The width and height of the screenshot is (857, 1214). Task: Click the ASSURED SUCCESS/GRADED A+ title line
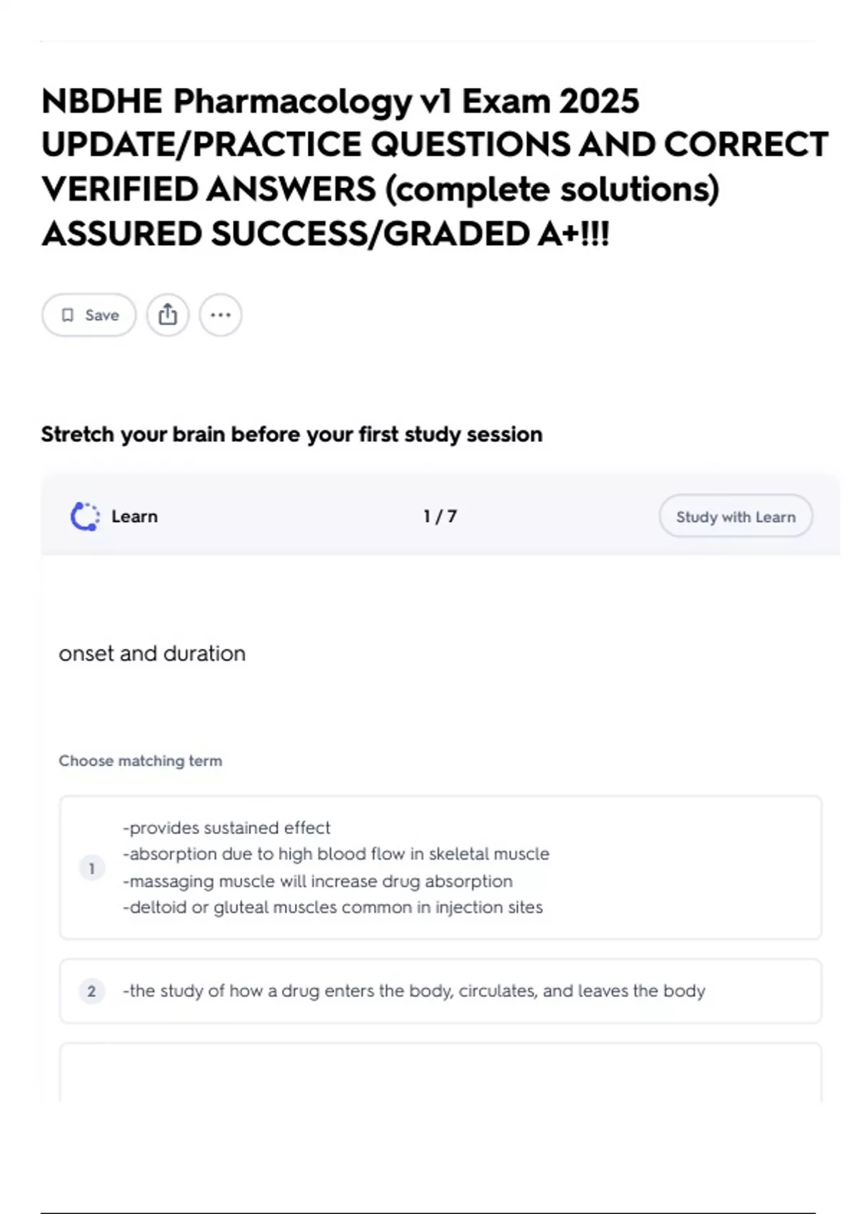click(325, 234)
